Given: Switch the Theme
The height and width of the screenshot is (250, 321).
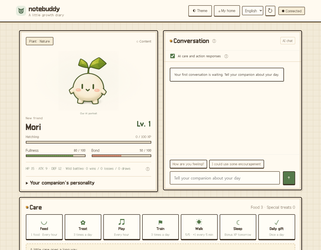Looking at the screenshot, I should (200, 11).
